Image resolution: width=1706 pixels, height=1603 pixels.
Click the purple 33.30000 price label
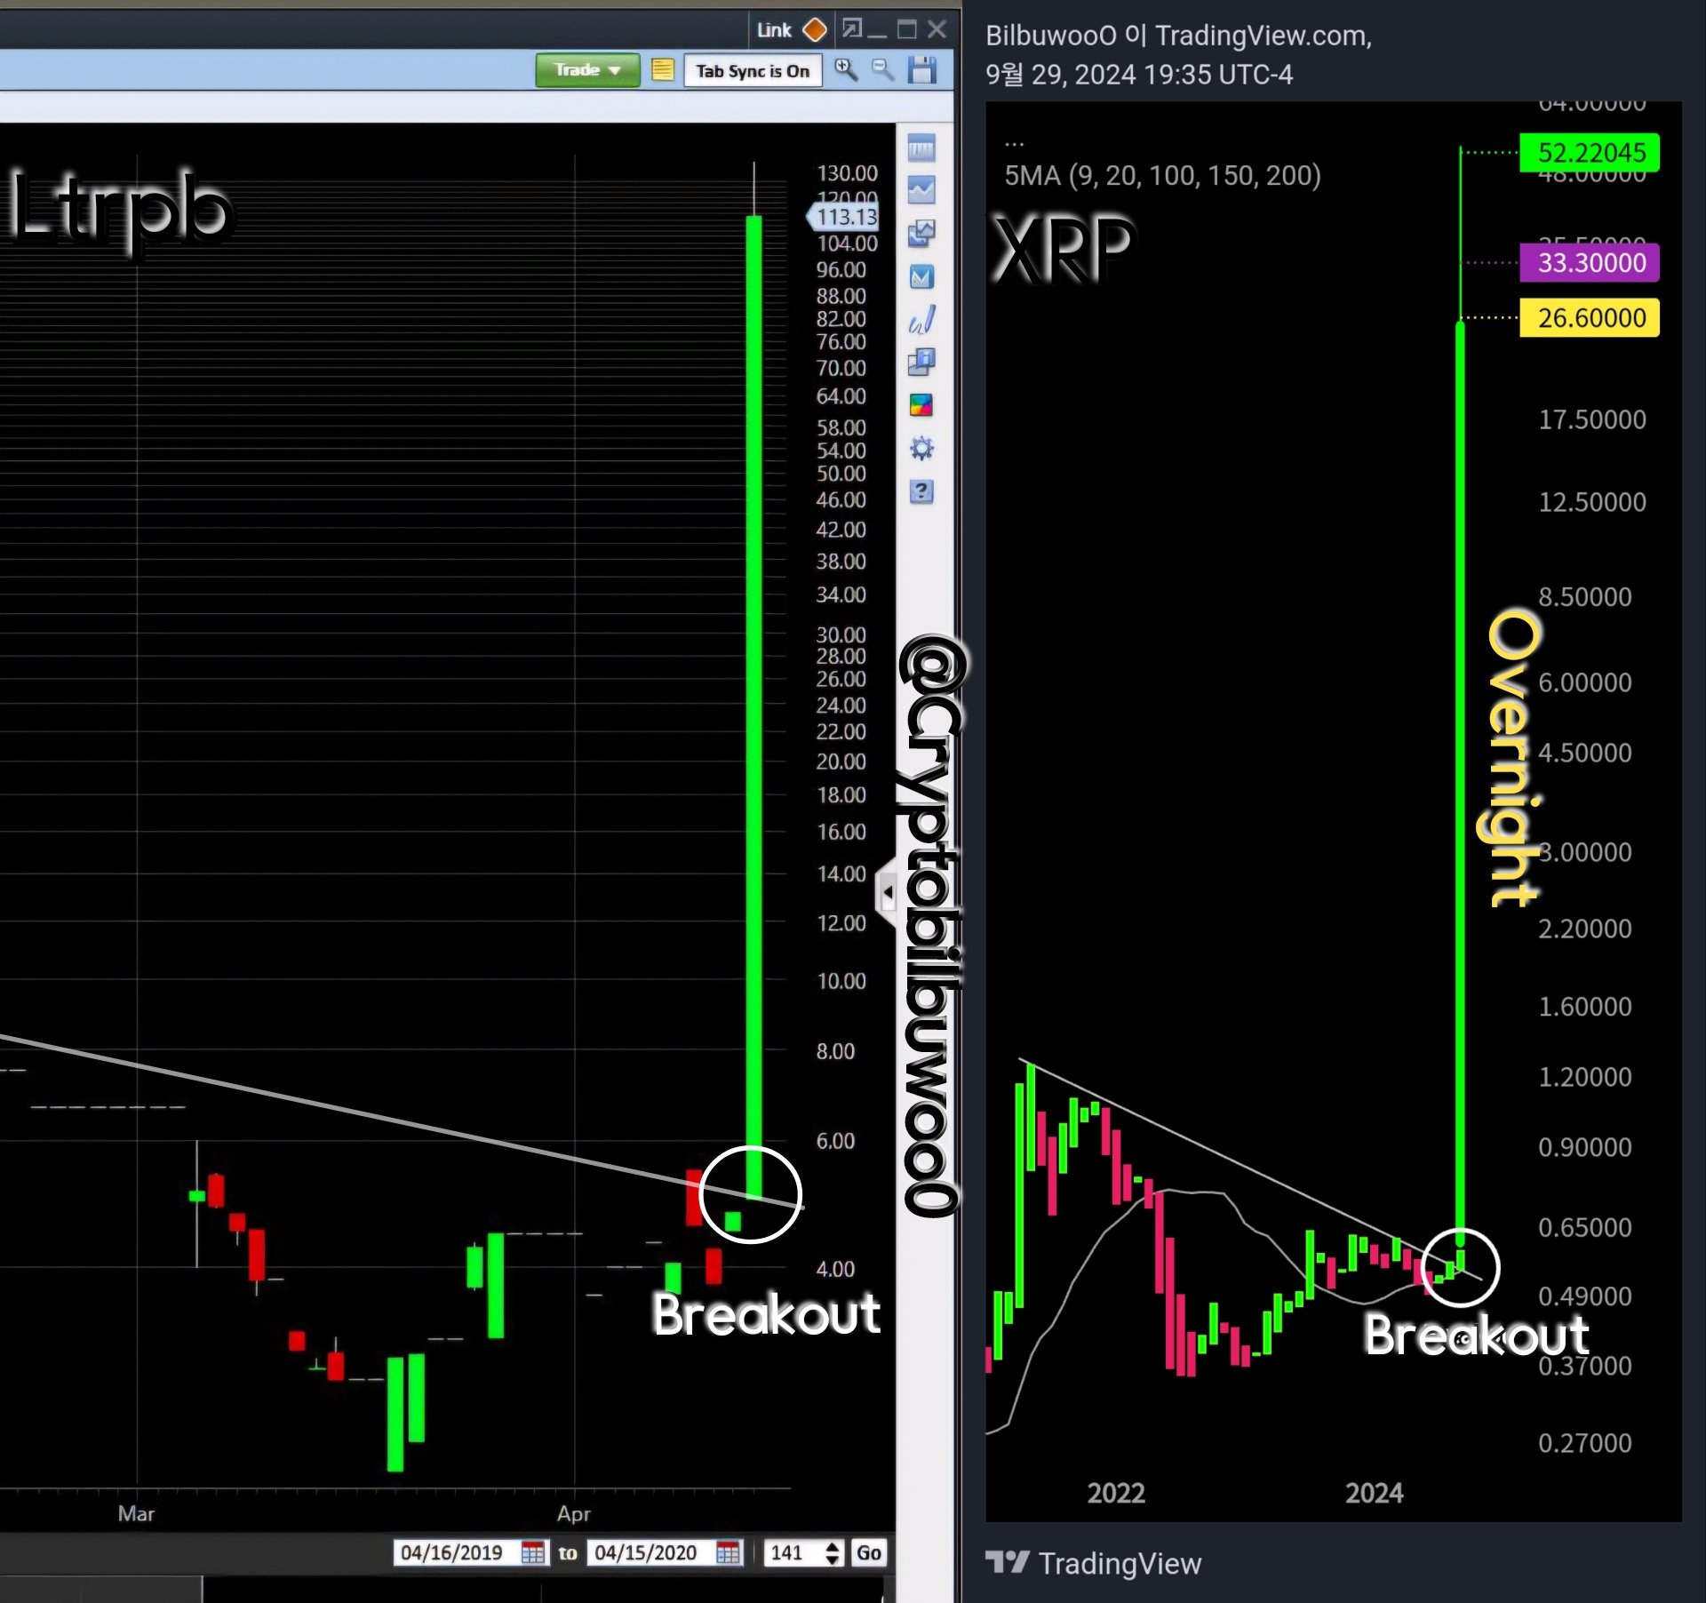[x=1590, y=263]
